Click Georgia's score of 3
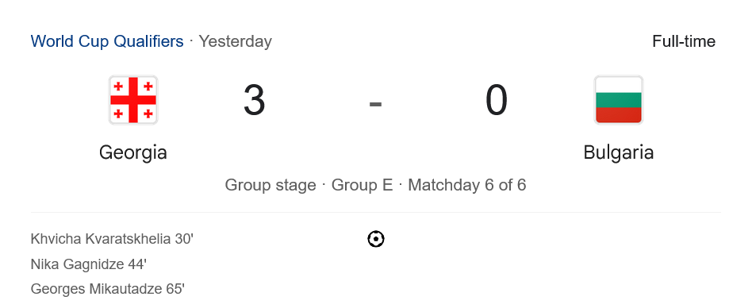The height and width of the screenshot is (308, 752). click(x=254, y=101)
